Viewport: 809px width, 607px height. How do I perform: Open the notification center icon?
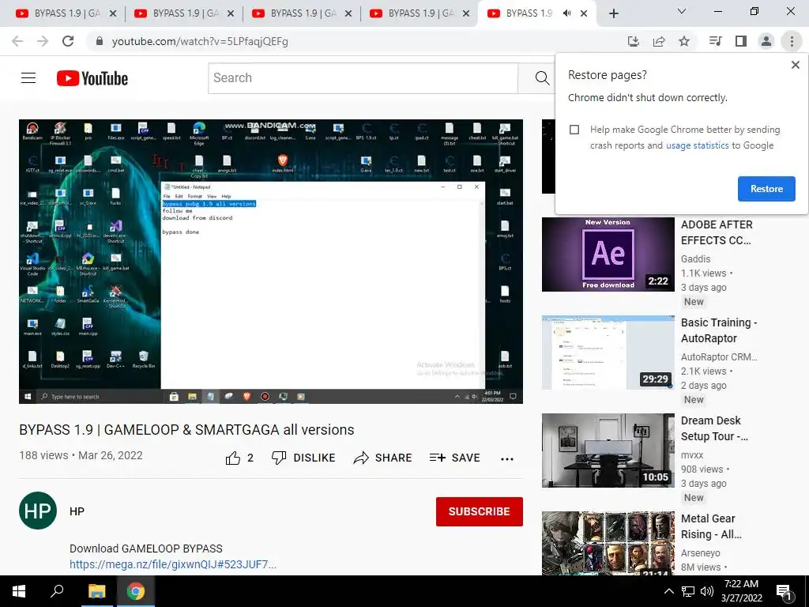point(784,592)
